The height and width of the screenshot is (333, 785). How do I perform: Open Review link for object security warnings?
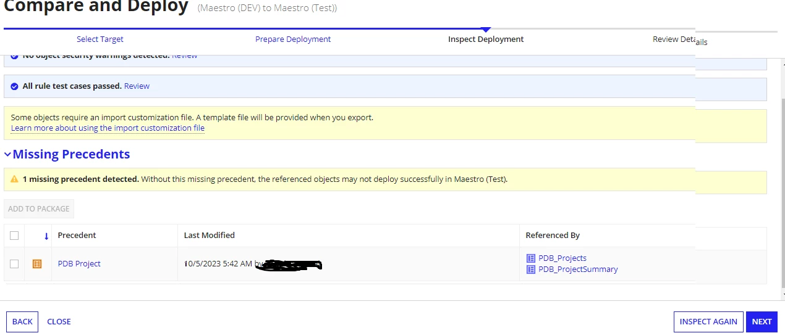184,55
